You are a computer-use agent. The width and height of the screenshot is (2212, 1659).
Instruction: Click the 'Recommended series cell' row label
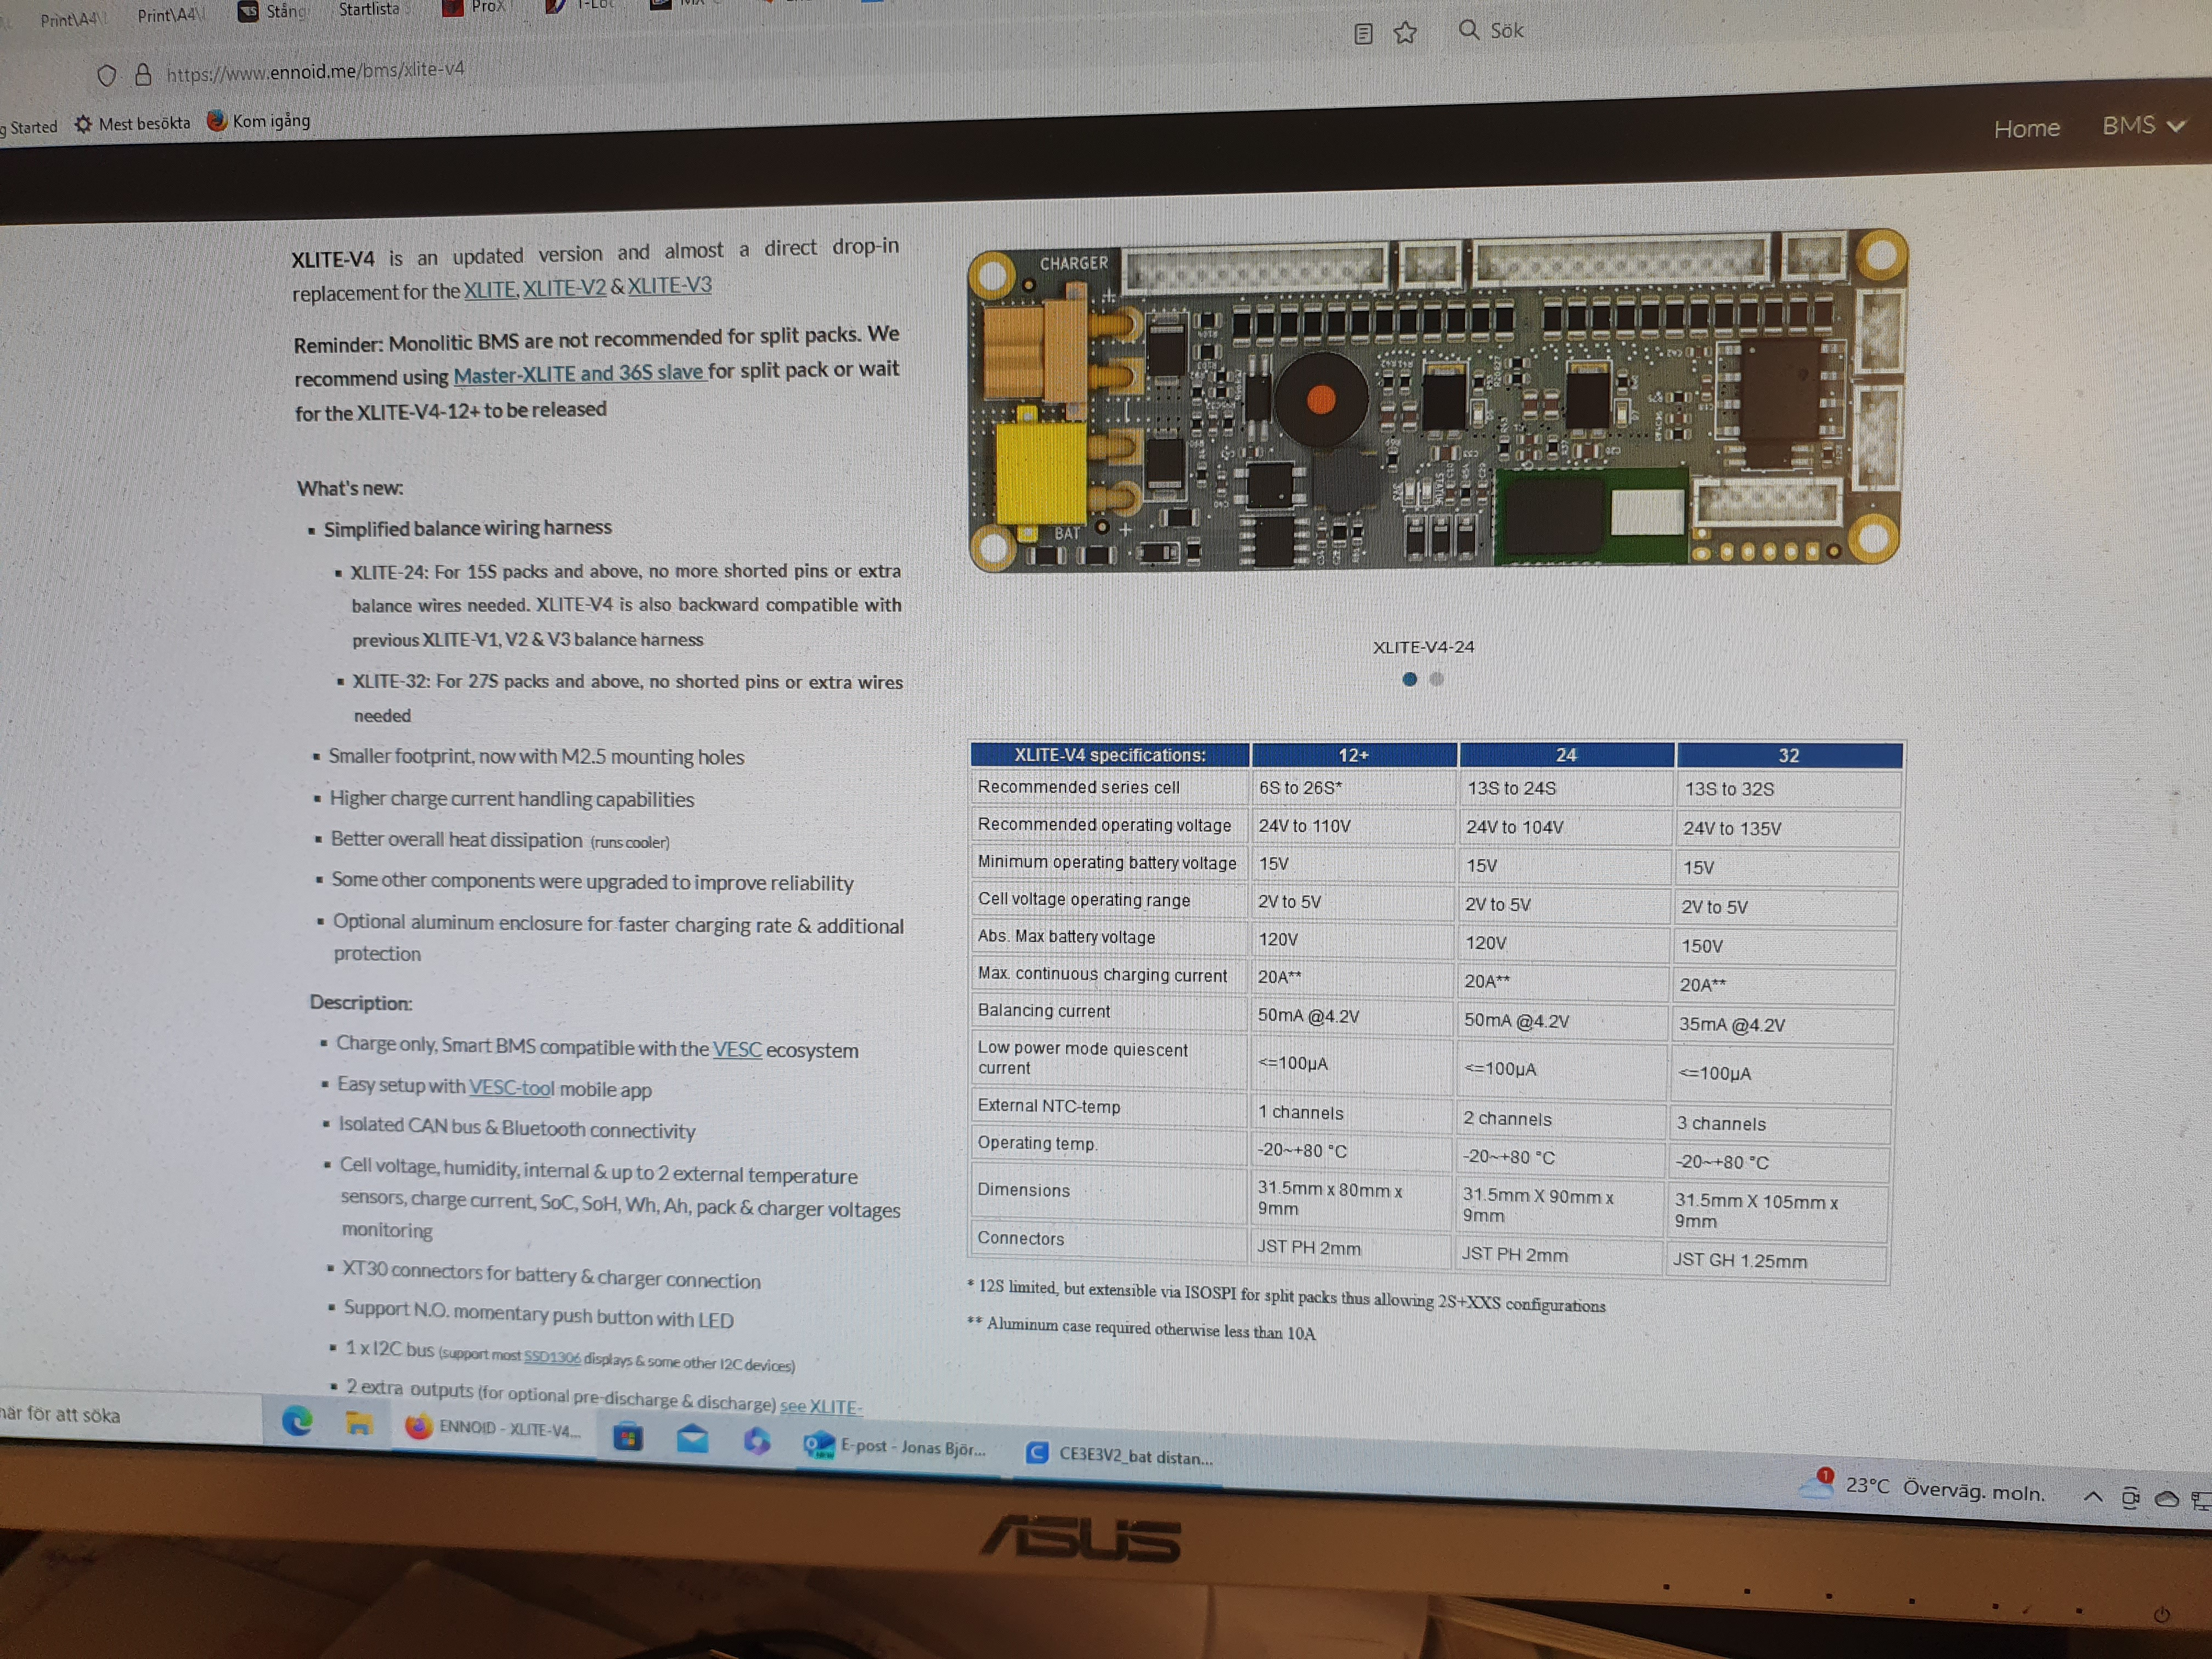click(x=1079, y=787)
